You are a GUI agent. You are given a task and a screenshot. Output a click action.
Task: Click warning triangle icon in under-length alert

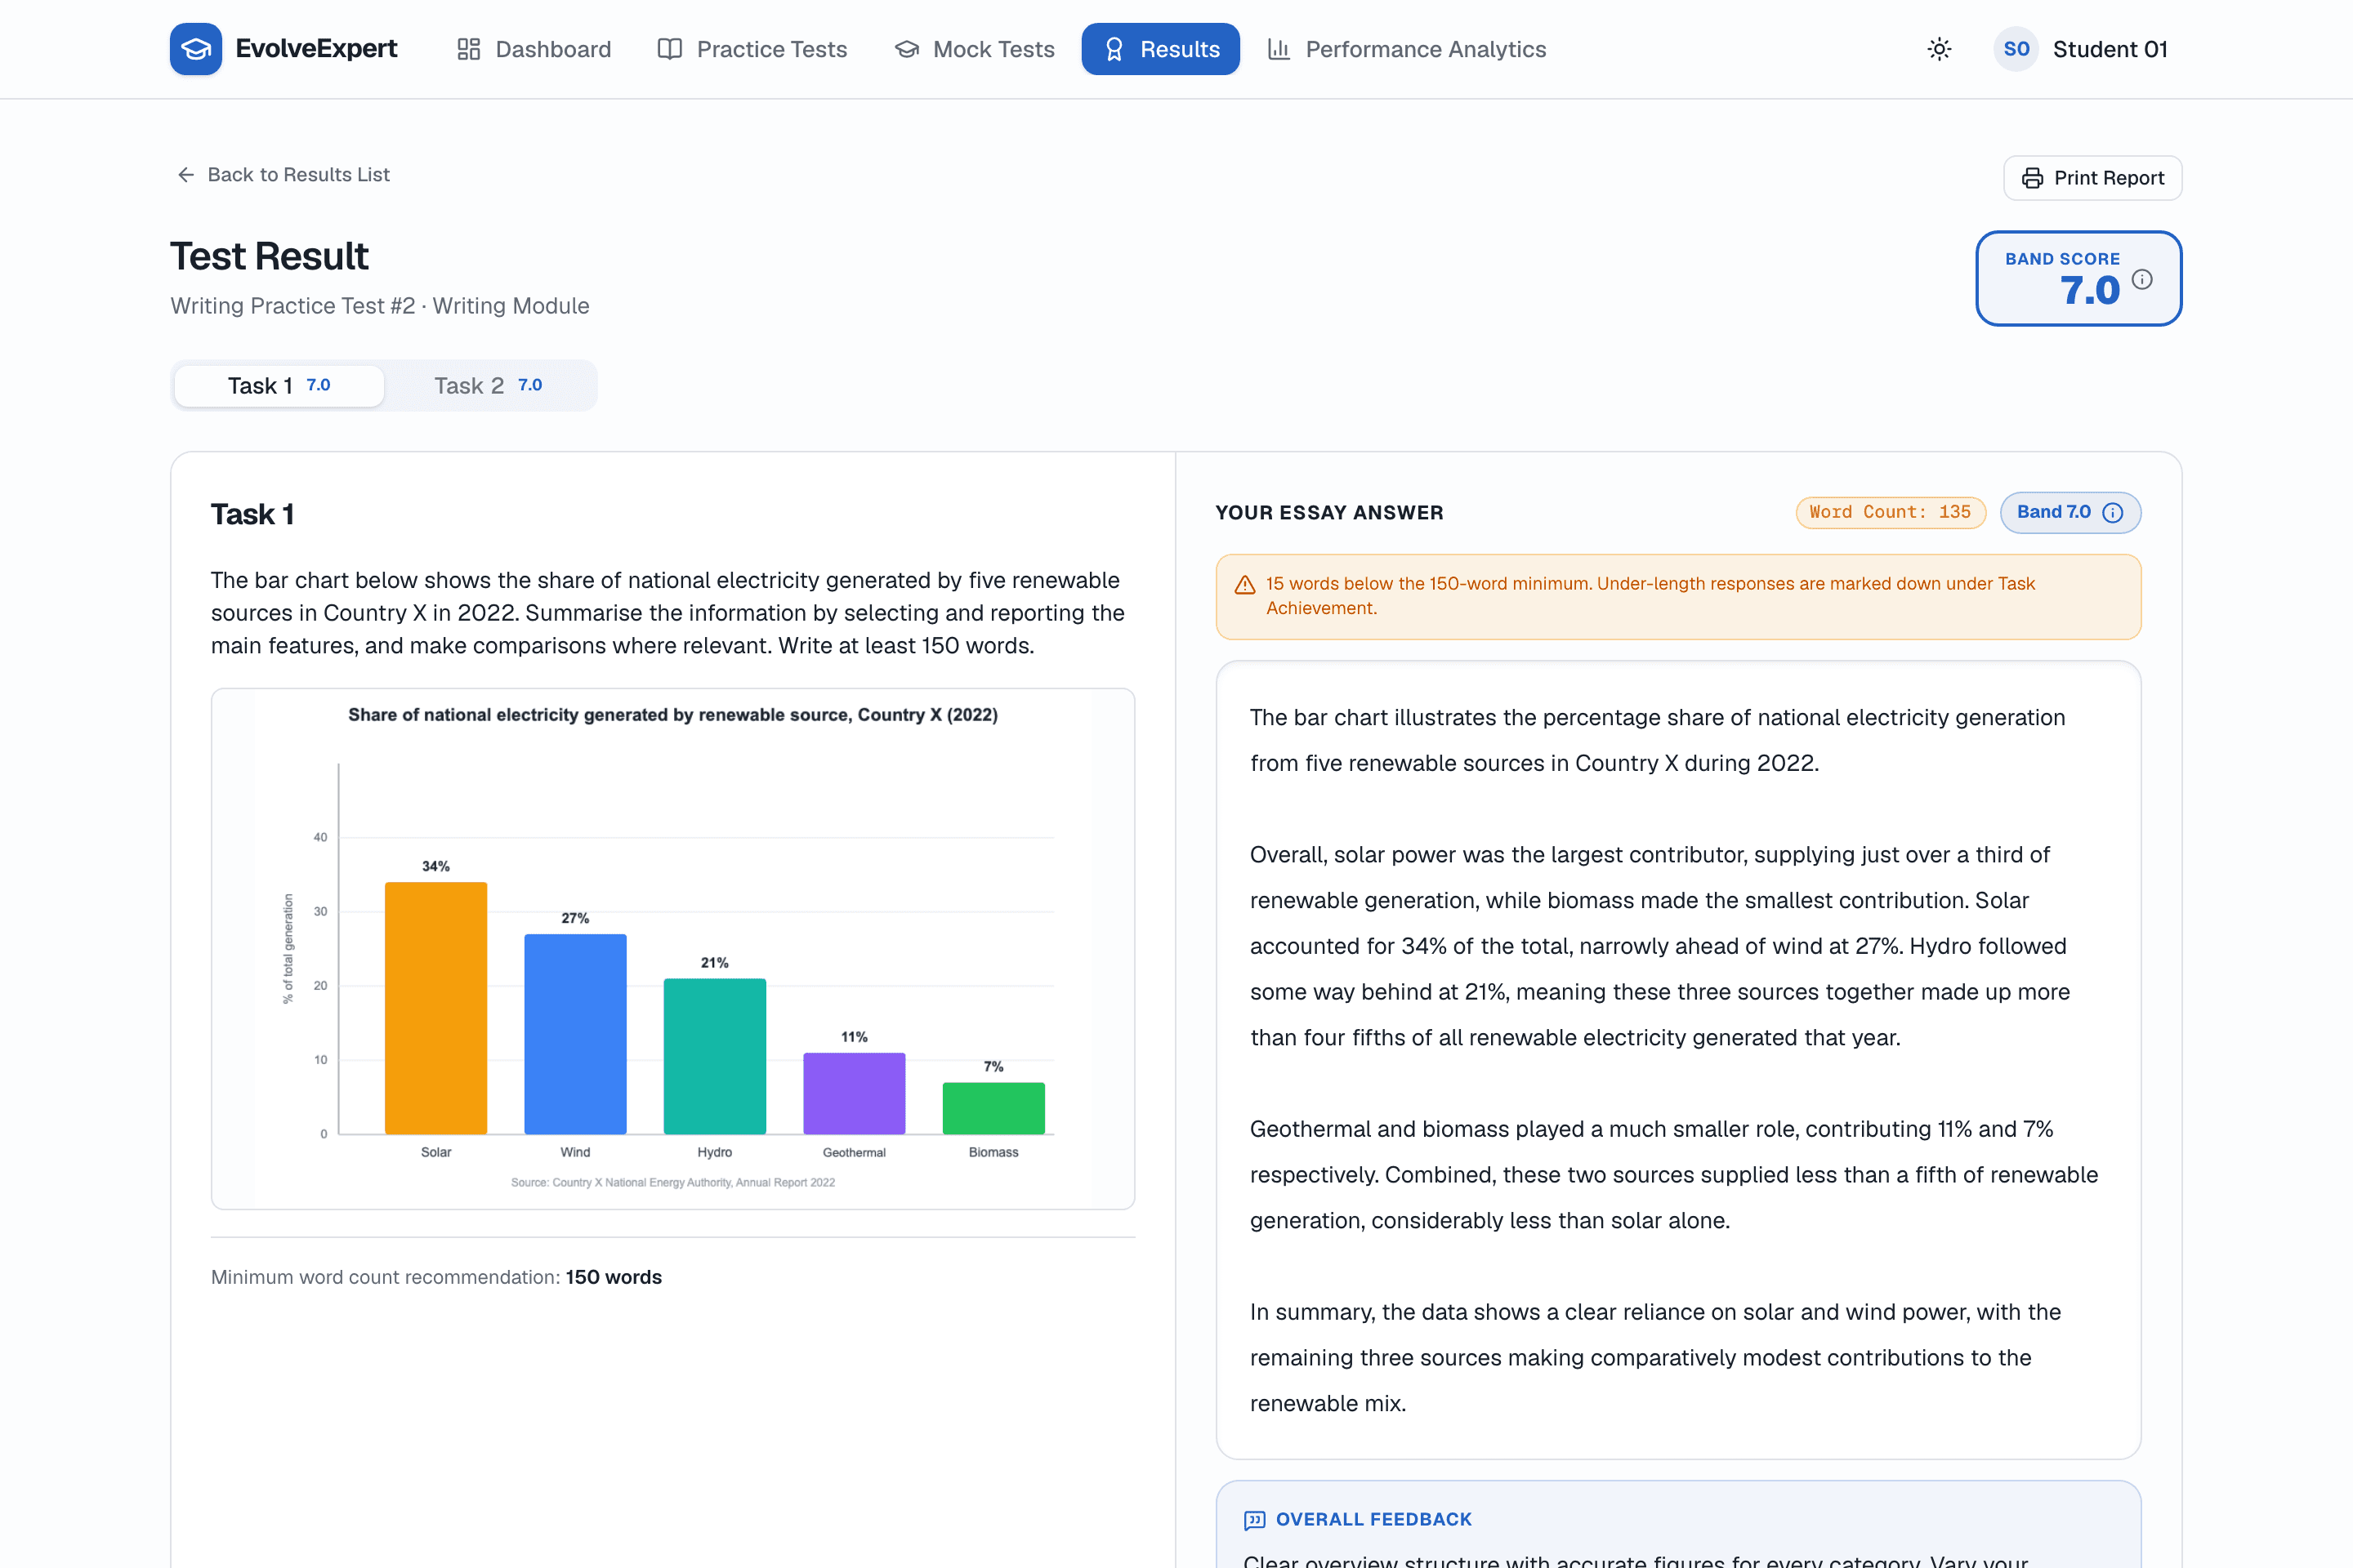pyautogui.click(x=1244, y=585)
